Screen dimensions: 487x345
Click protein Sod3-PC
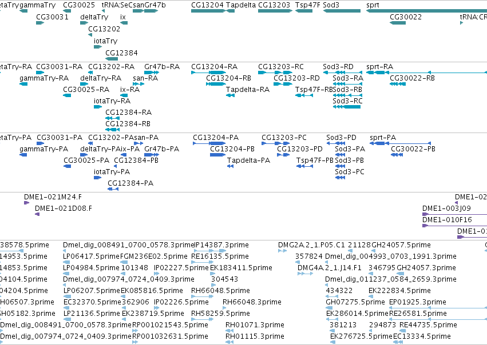pyautogui.click(x=350, y=172)
